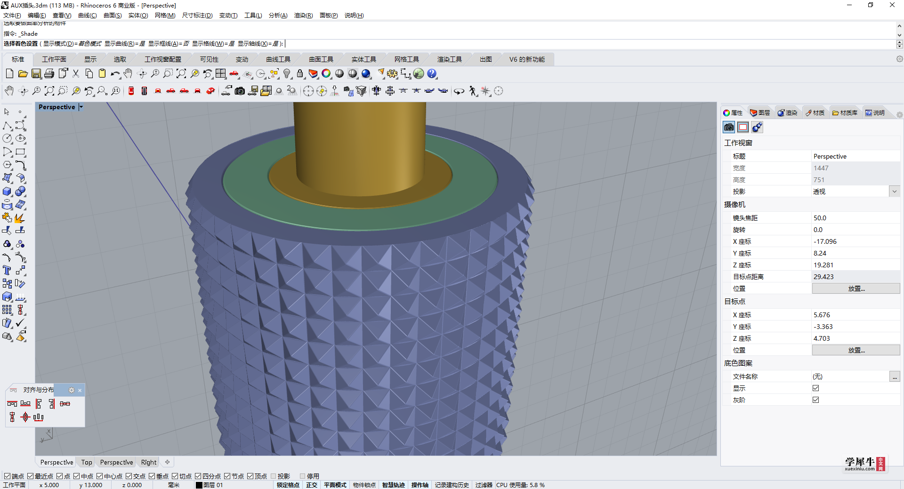The width and height of the screenshot is (904, 489).
Task: Uncheck the 显示 wallpaper checkbox
Action: point(816,388)
